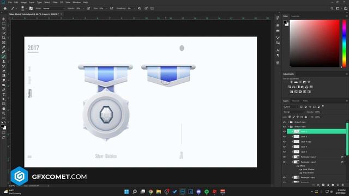
Task: Add an Invert adjustment
Action: click(292, 92)
